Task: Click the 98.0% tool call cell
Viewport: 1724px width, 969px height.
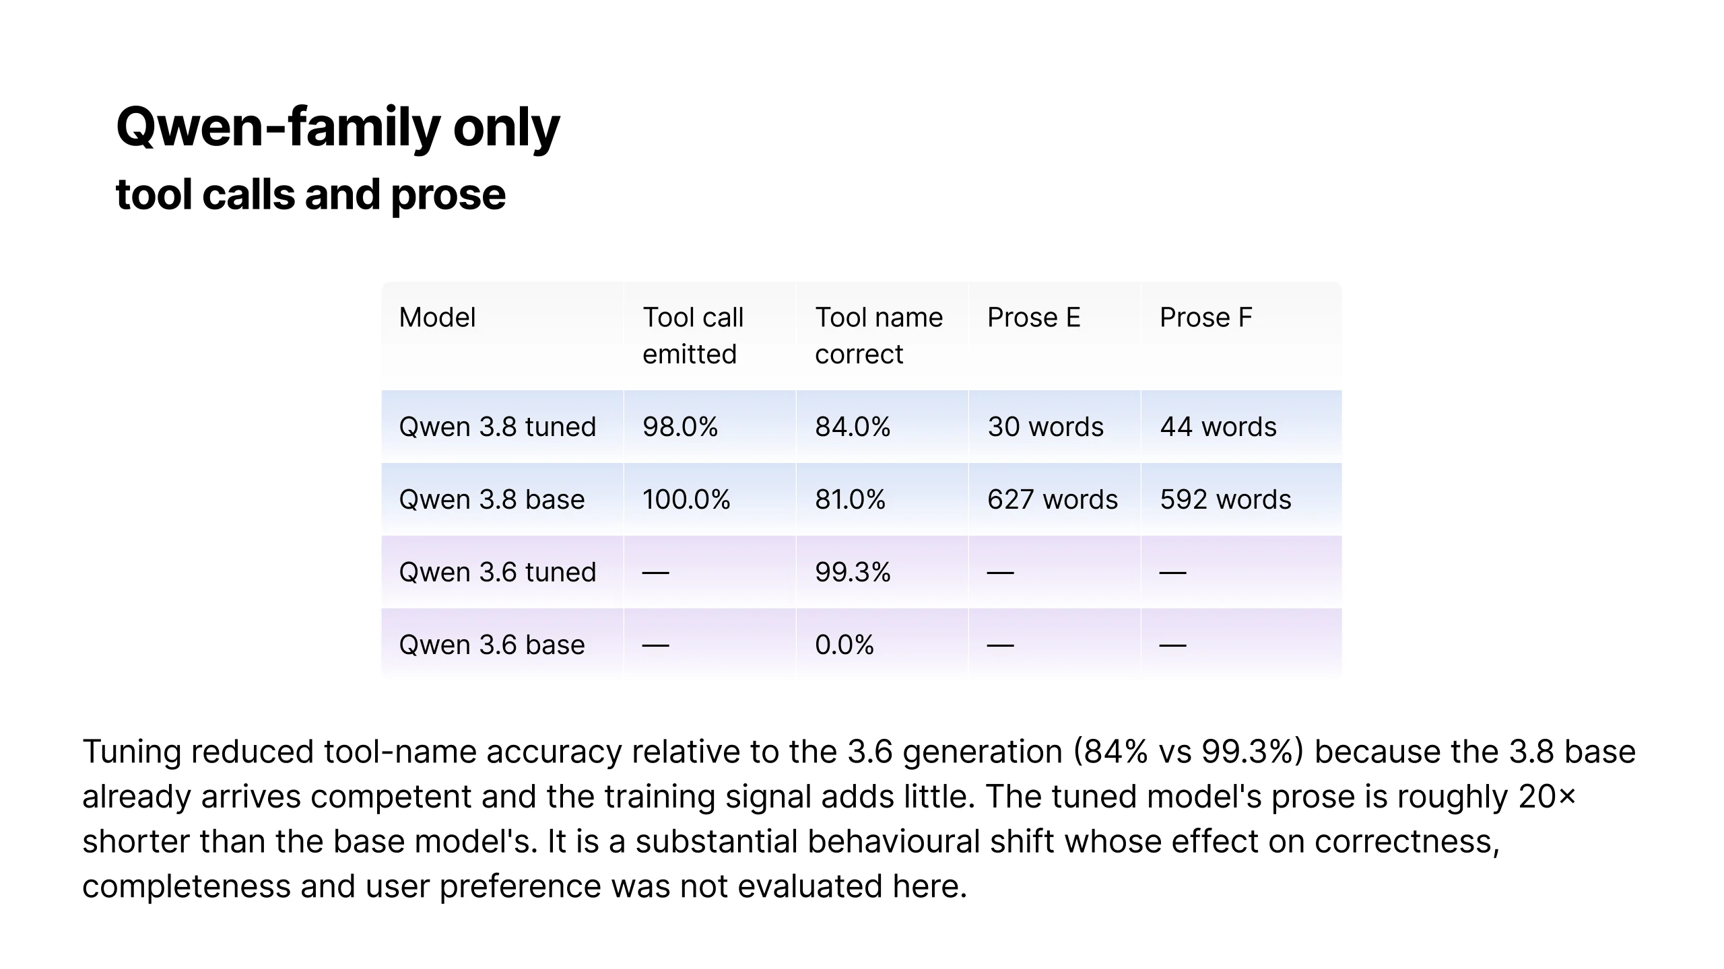Action: (680, 427)
